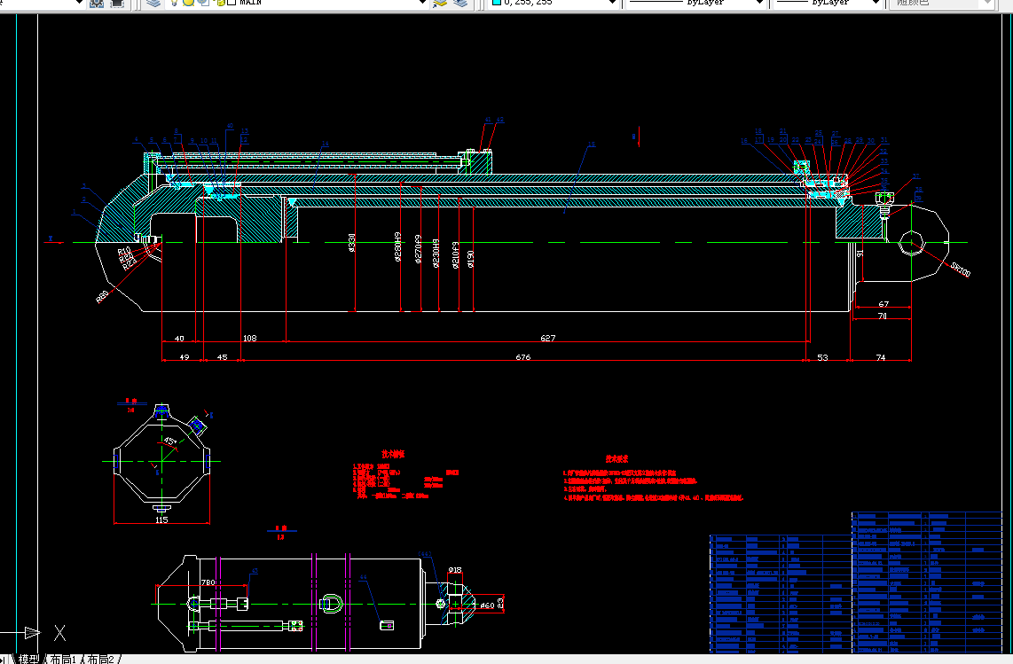Screen dimensions: 1013x664
Task: Select the 627 dimension text
Action: pos(548,338)
